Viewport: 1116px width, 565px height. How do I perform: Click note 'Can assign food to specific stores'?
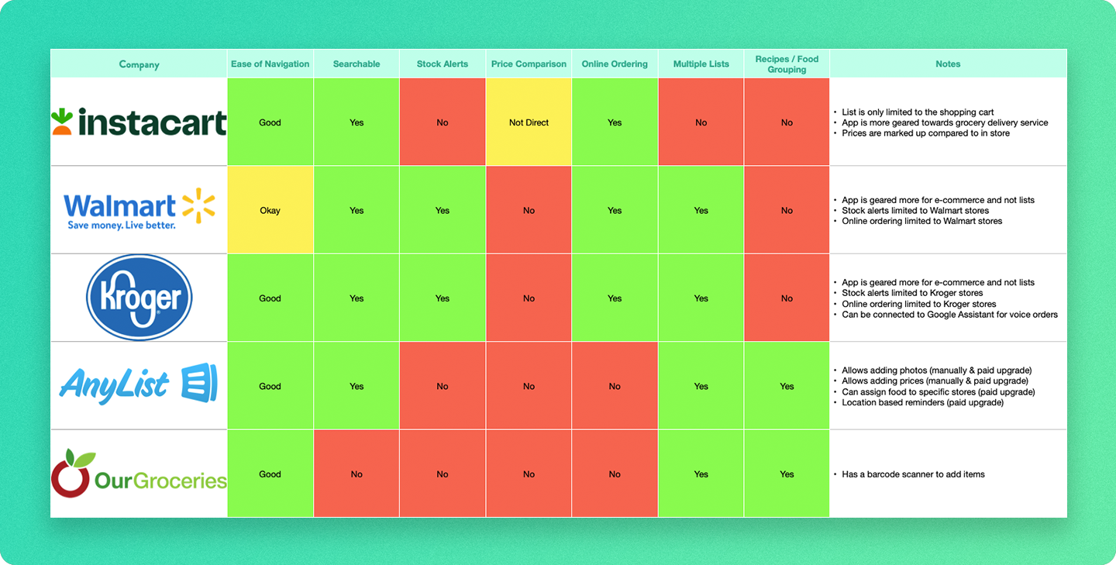[x=939, y=392]
